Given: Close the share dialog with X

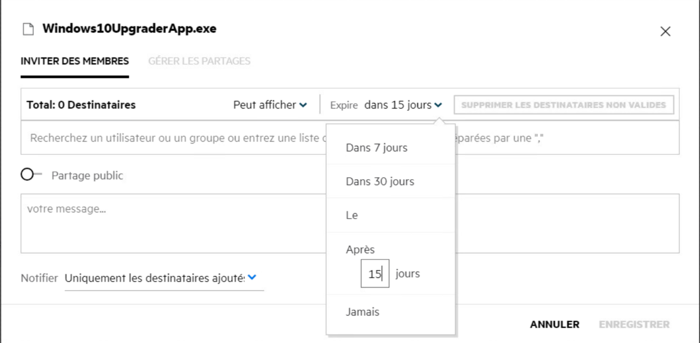Looking at the screenshot, I should click(x=665, y=32).
